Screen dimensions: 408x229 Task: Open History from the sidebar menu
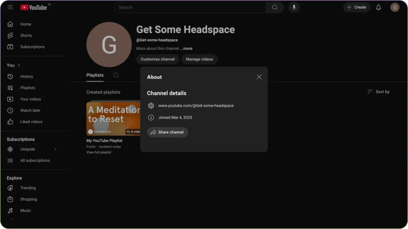27,76
